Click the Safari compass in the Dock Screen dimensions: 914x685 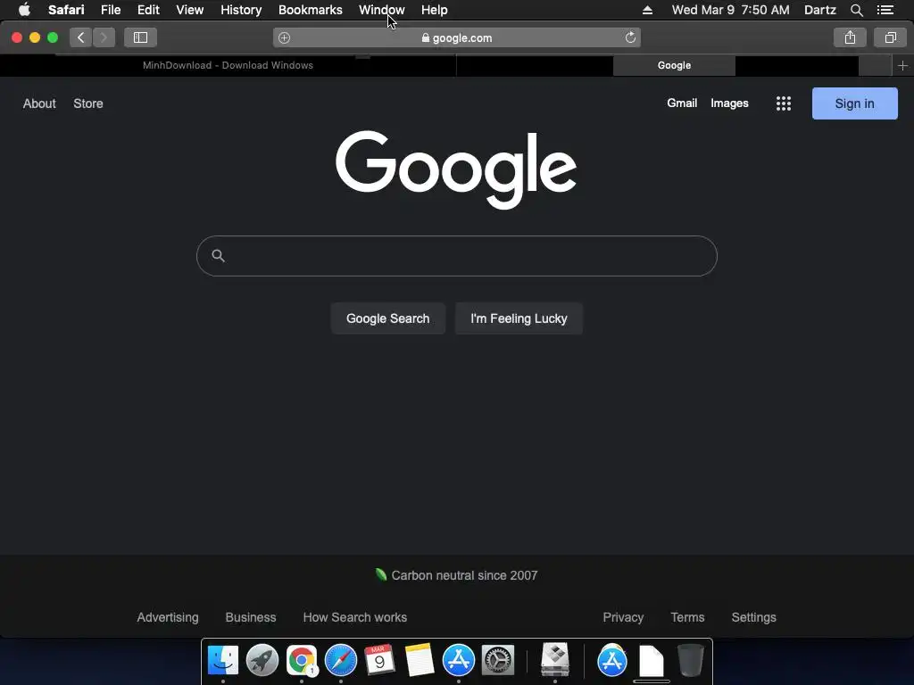tap(340, 660)
